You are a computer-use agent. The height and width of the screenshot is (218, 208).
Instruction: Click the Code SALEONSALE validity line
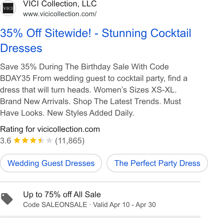point(89,205)
